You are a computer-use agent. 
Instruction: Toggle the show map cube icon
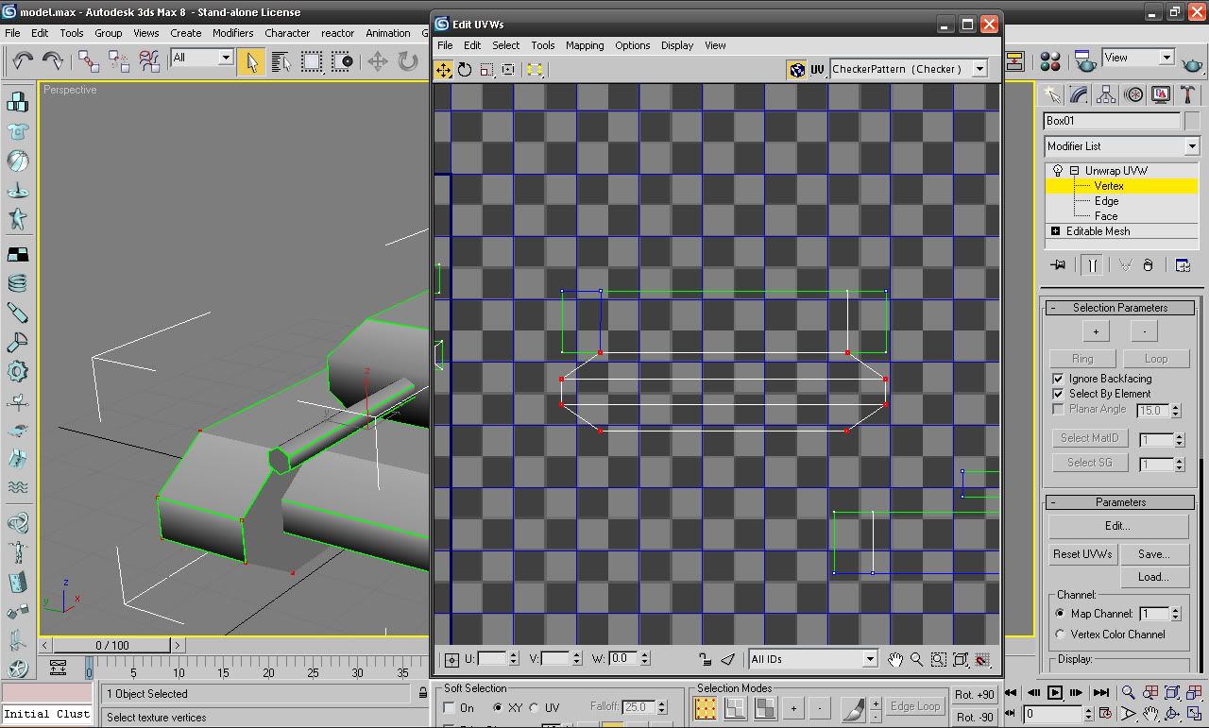click(796, 70)
